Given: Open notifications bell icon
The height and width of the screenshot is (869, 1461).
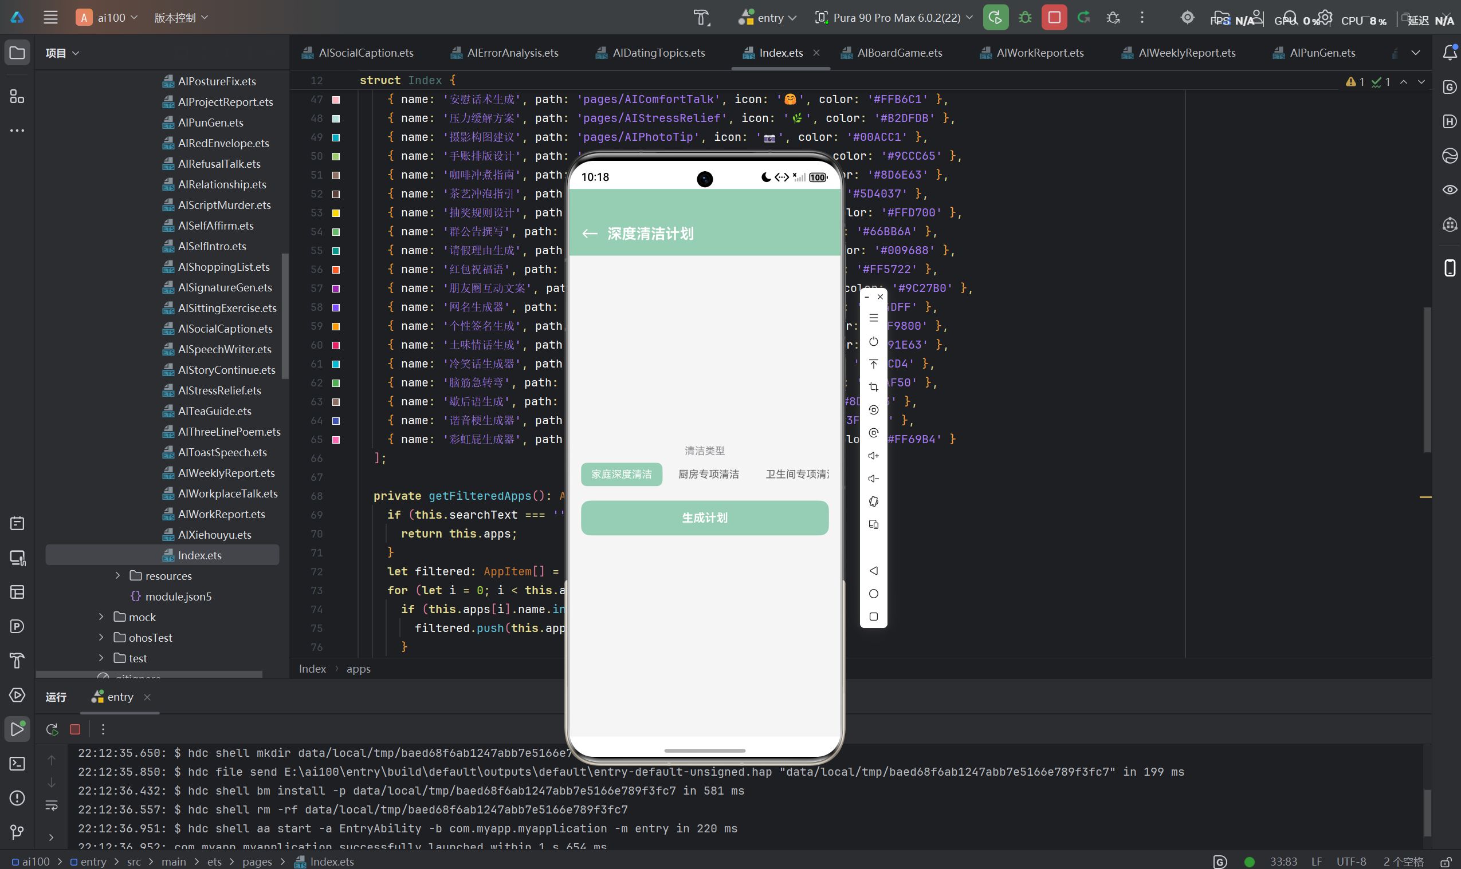Looking at the screenshot, I should [x=1450, y=53].
